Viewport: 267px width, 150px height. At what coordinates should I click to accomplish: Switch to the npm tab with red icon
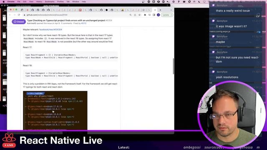(x=80, y=10)
